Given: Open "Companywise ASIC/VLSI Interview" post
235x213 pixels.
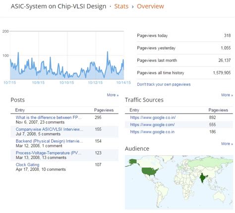Looking at the screenshot, I should click(49, 129).
